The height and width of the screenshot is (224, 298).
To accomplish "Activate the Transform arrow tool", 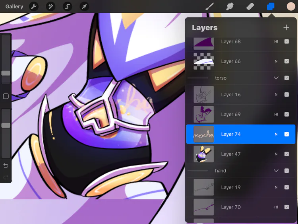I will click(x=84, y=6).
